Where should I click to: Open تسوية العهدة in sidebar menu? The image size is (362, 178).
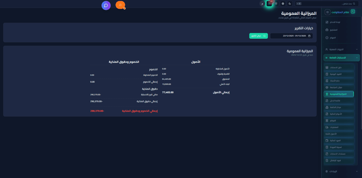tap(339, 147)
